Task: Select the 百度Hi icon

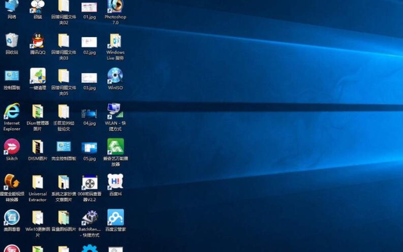Action: pos(115,182)
